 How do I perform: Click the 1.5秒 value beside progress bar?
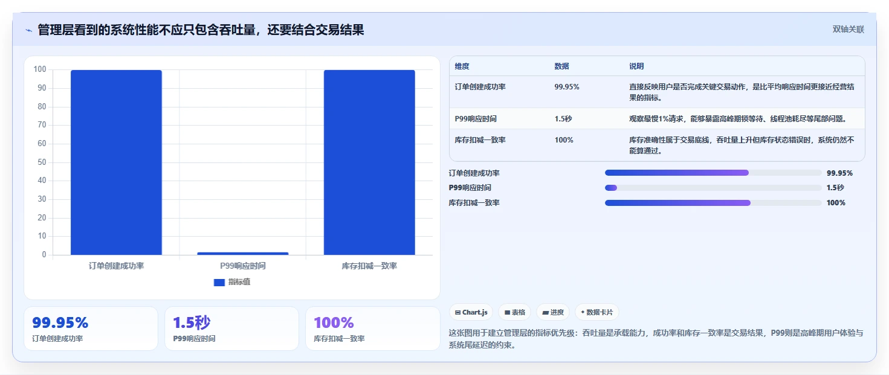(835, 188)
